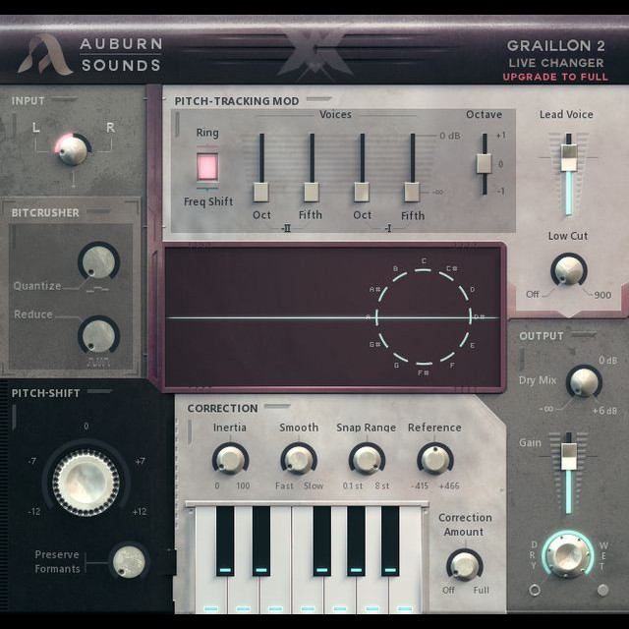Adjust the Input L/R balance knob
This screenshot has width=629, height=629.
coord(72,149)
